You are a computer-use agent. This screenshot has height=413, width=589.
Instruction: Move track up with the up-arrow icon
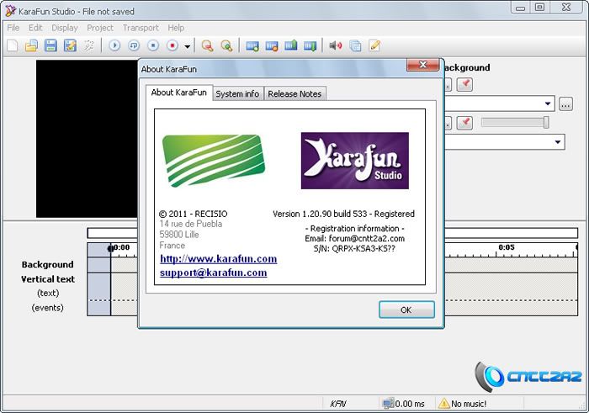click(291, 45)
